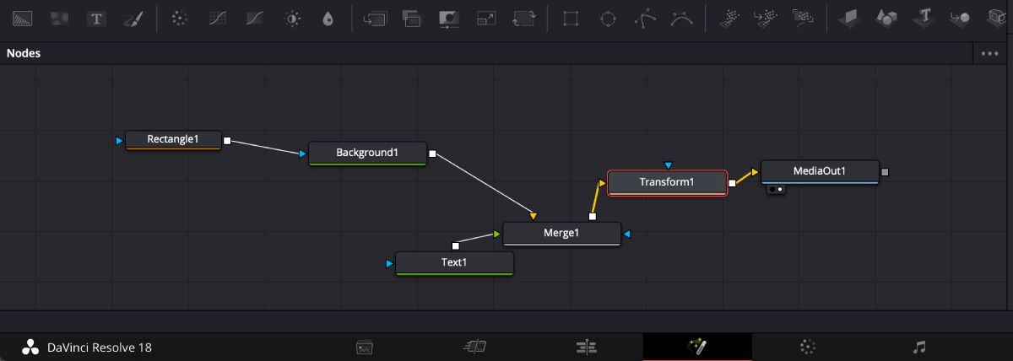Switch to the Color page
The width and height of the screenshot is (1013, 361).
click(x=808, y=347)
